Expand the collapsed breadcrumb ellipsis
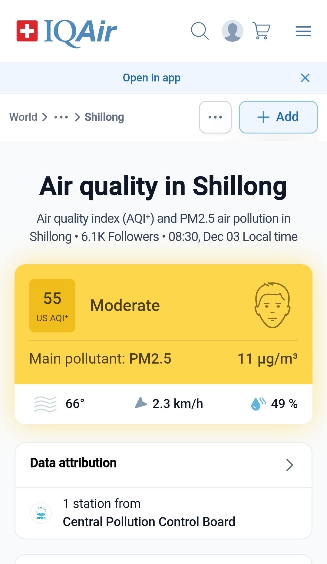327x564 pixels. click(61, 117)
